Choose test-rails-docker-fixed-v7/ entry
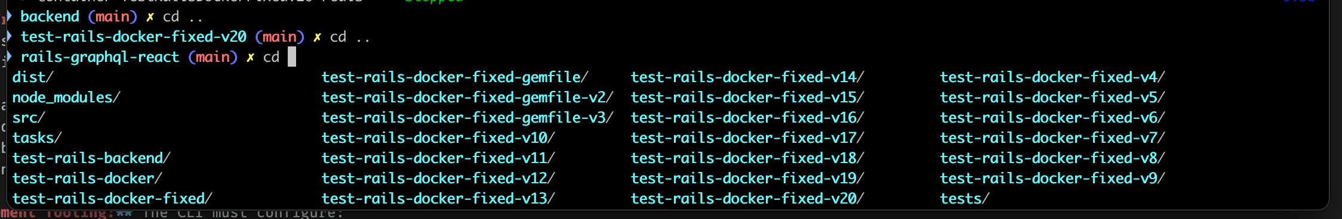 1052,138
